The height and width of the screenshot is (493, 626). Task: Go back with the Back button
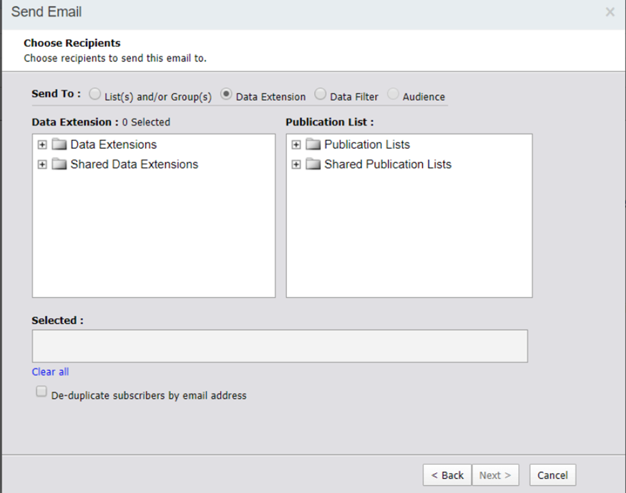pyautogui.click(x=447, y=475)
